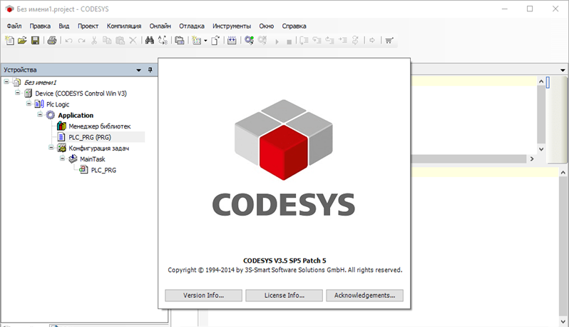Click the Step Over debug icon

[x=304, y=40]
